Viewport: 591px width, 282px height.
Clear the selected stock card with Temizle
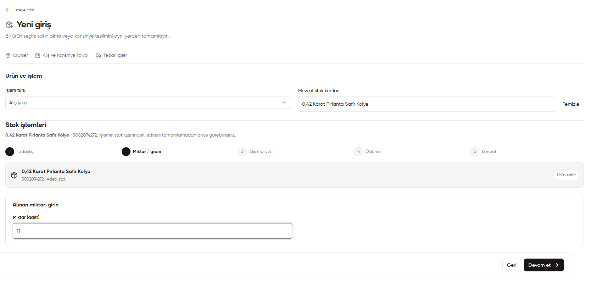pyautogui.click(x=571, y=104)
